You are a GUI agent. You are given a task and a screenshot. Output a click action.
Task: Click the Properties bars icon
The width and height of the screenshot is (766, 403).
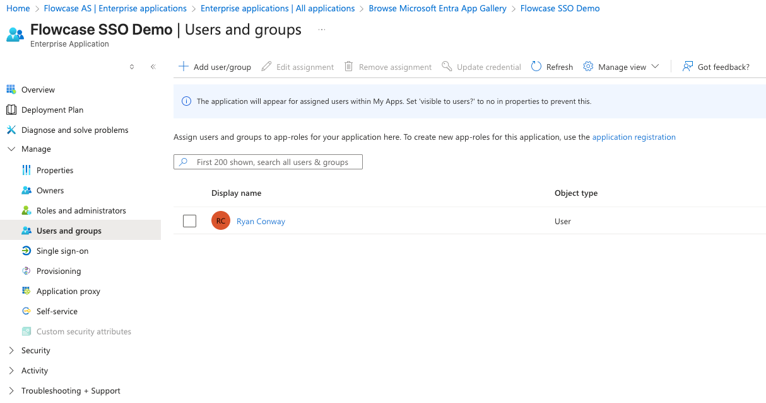click(26, 170)
